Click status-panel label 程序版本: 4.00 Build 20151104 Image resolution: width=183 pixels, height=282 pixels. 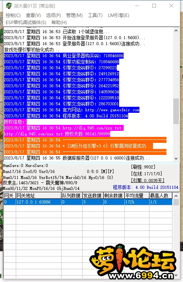(145, 187)
